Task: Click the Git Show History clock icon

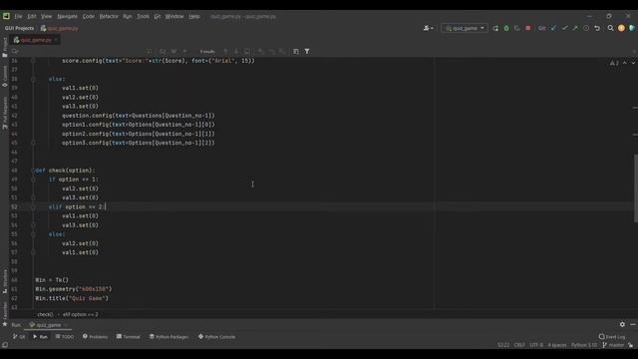Action: [586, 28]
